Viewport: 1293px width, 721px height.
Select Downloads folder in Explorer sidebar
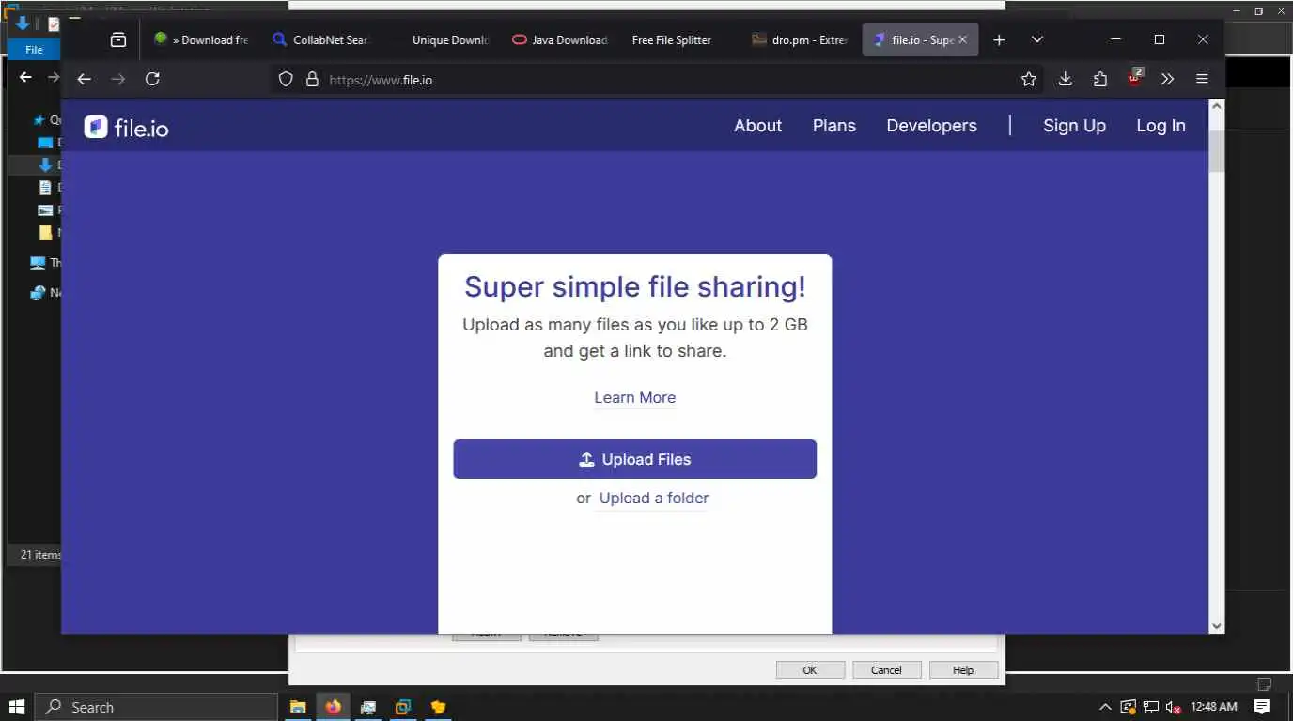tap(47, 164)
